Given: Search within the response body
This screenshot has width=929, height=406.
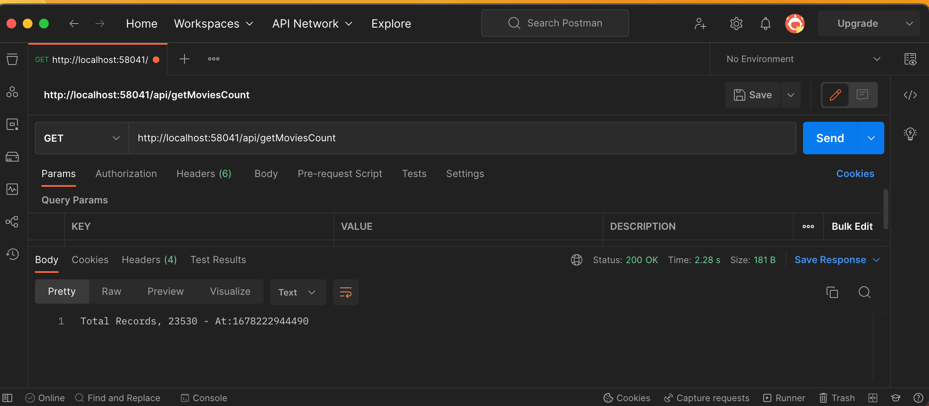Looking at the screenshot, I should pyautogui.click(x=864, y=292).
